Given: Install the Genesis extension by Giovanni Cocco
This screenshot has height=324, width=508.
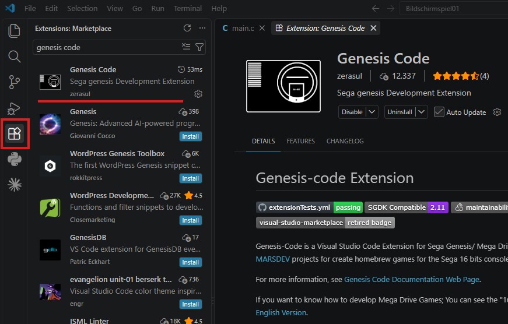Looking at the screenshot, I should click(191, 136).
